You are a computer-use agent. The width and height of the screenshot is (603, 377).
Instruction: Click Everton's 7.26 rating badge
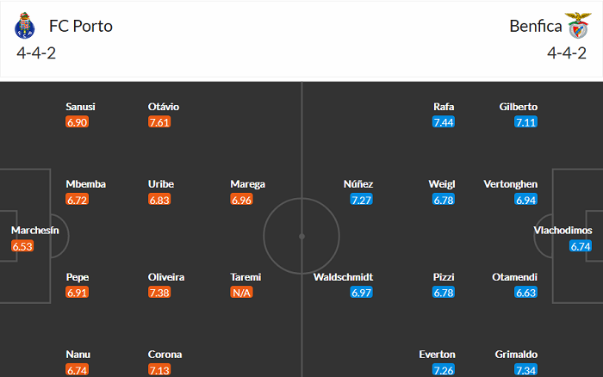[444, 370]
